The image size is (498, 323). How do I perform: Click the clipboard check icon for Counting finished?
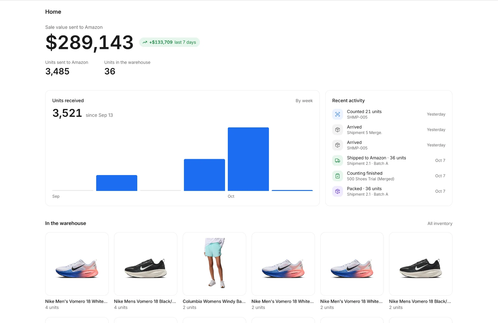click(x=337, y=176)
